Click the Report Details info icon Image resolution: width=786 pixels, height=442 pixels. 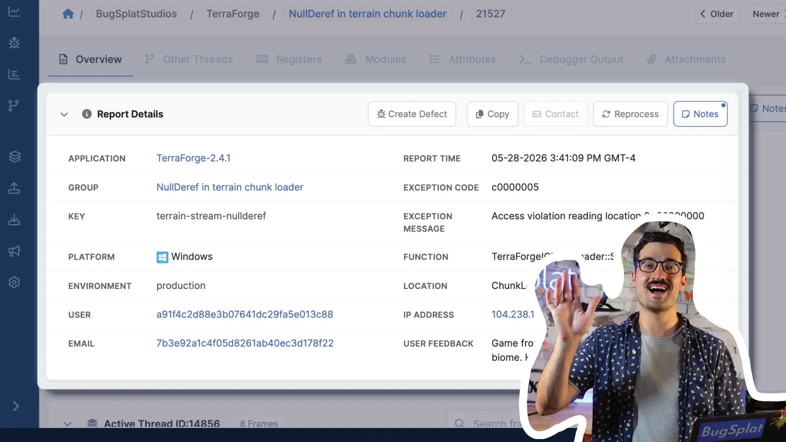[x=87, y=114]
